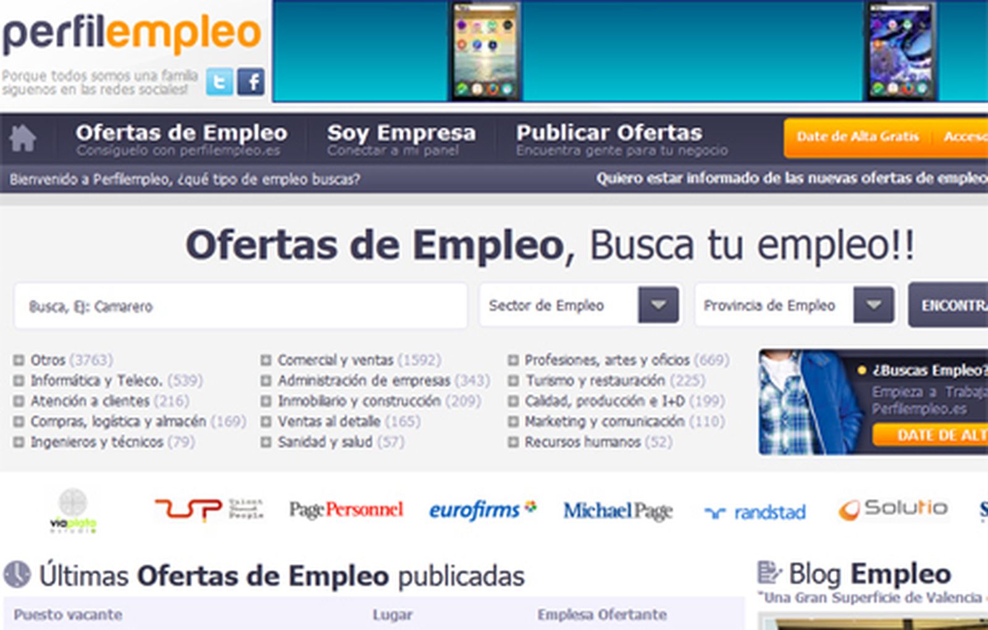Select Compras, logística y almacén category
Screen dimensions: 988x630
138,421
